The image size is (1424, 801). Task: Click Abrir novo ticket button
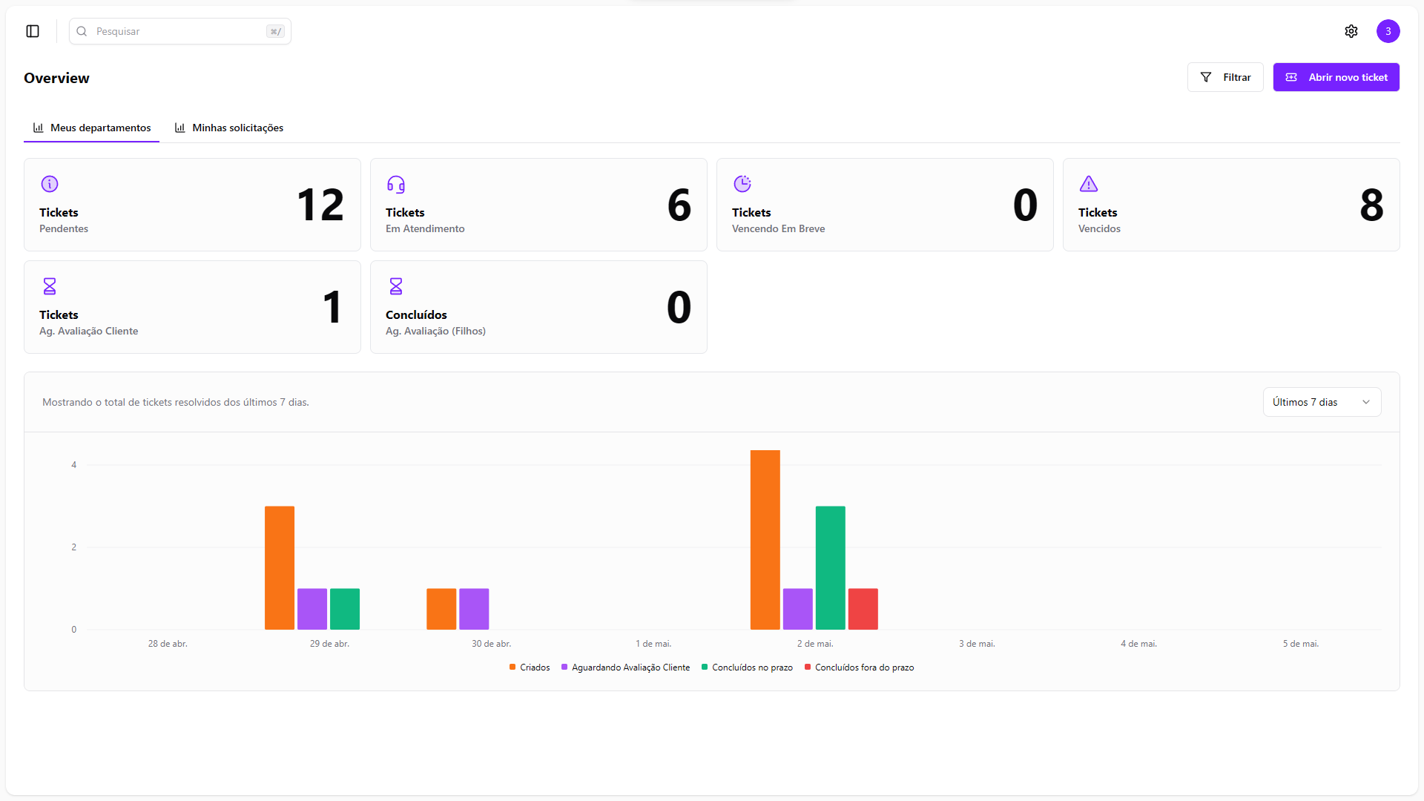click(x=1336, y=77)
